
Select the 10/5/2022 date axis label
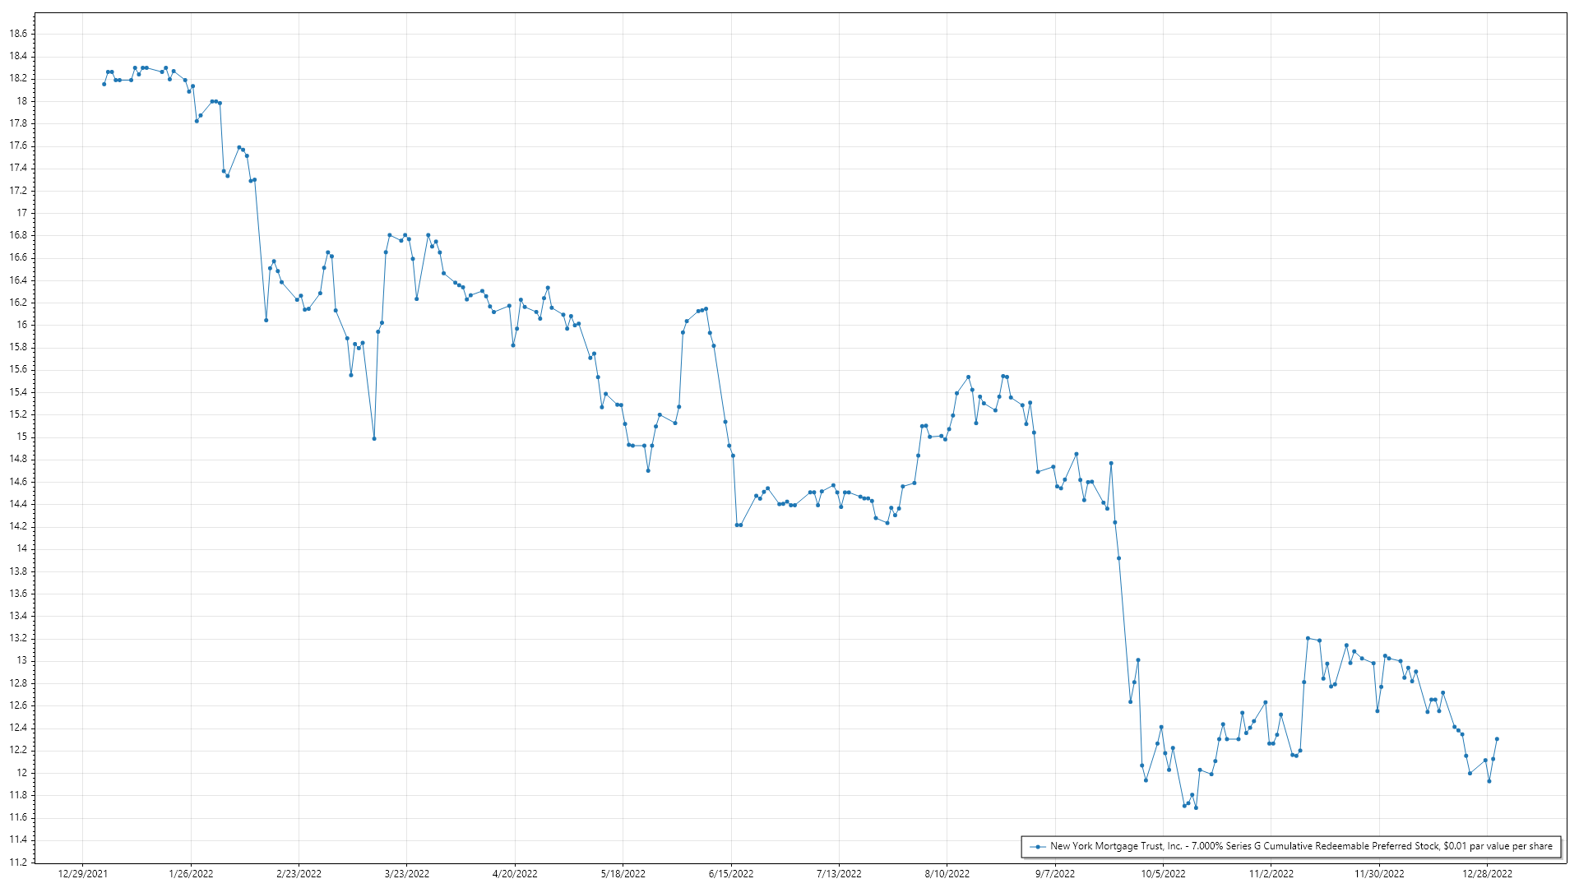1163,874
